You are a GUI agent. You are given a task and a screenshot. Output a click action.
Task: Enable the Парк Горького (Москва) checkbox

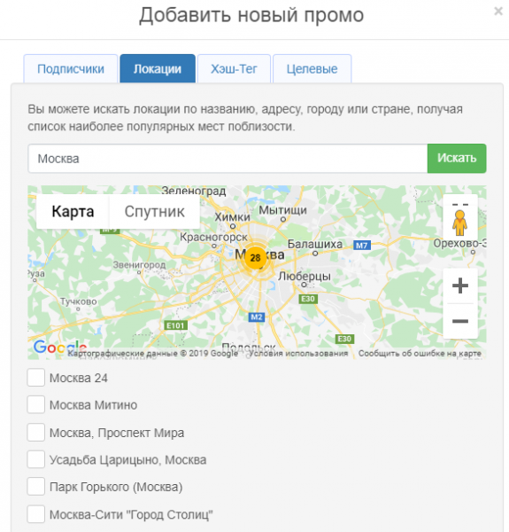tap(36, 487)
